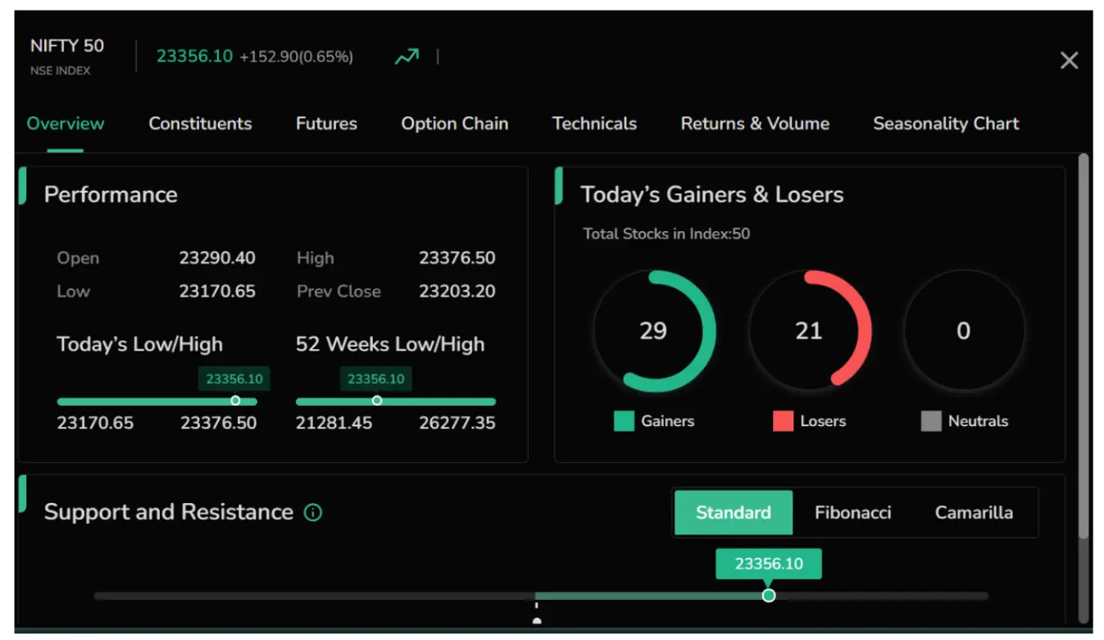Screen dimensions: 1104x640
Task: Open the Option Chain tab
Action: (455, 124)
